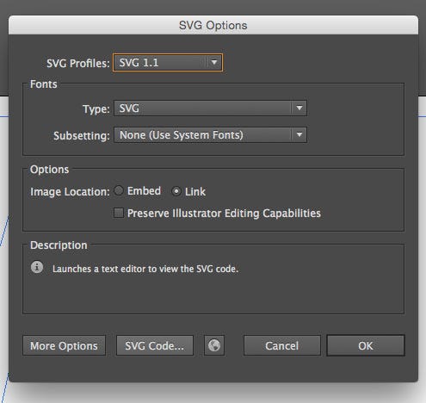The height and width of the screenshot is (403, 426).
Task: Click the SVG Options title bar
Action: (x=213, y=25)
